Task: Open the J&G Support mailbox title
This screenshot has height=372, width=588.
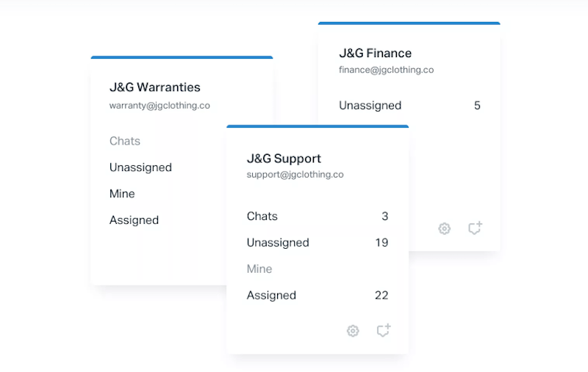Action: [x=284, y=158]
